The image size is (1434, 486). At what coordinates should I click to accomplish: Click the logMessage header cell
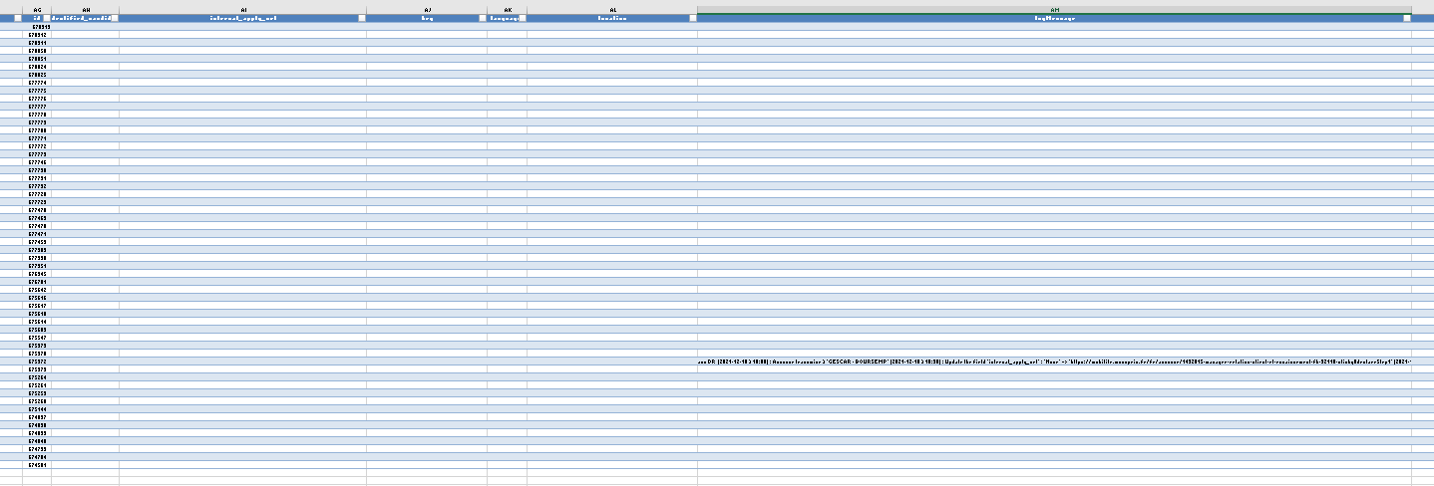(1054, 18)
